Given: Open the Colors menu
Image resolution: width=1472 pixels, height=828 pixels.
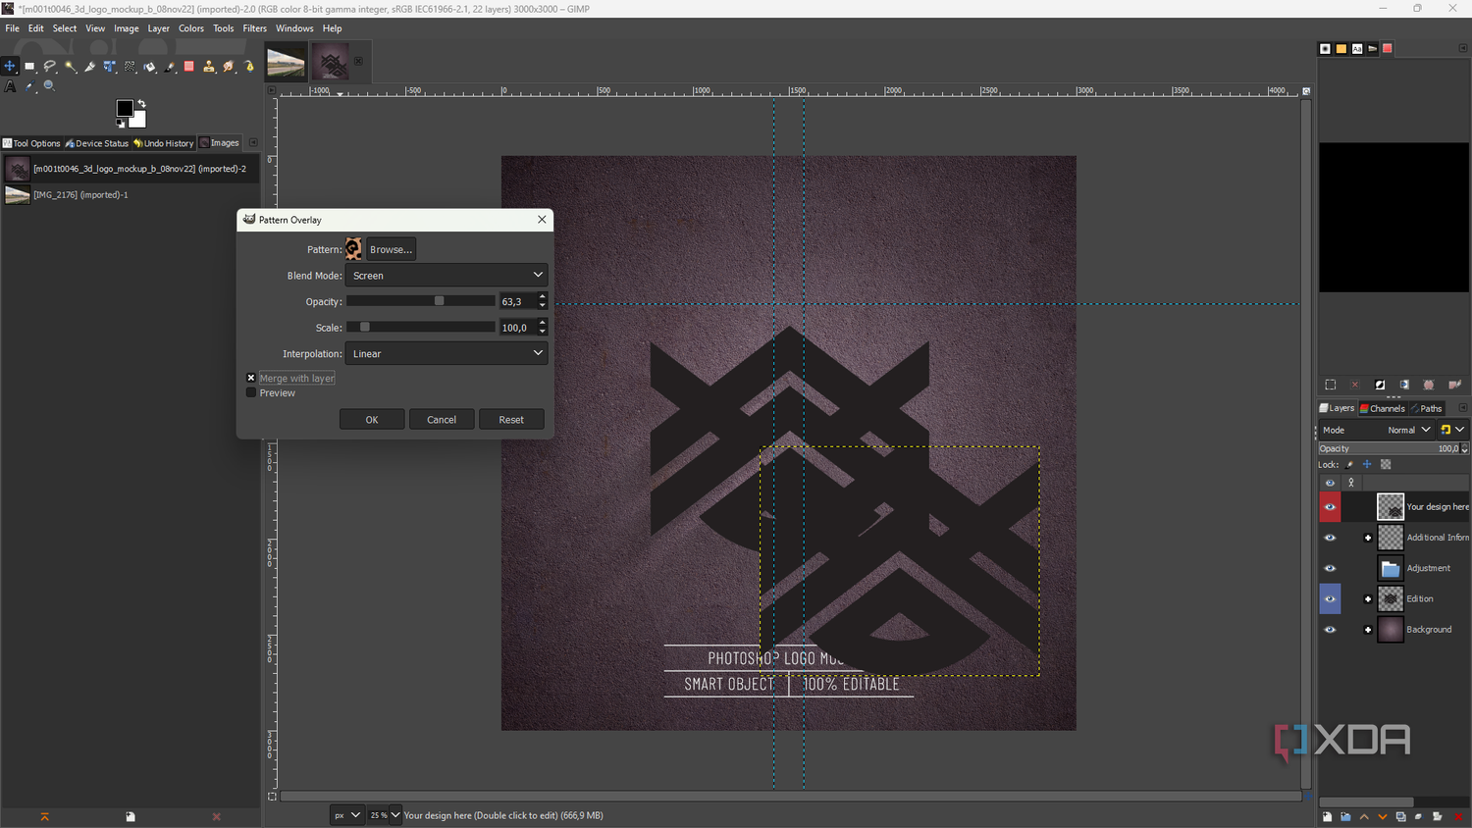Looking at the screenshot, I should point(191,28).
